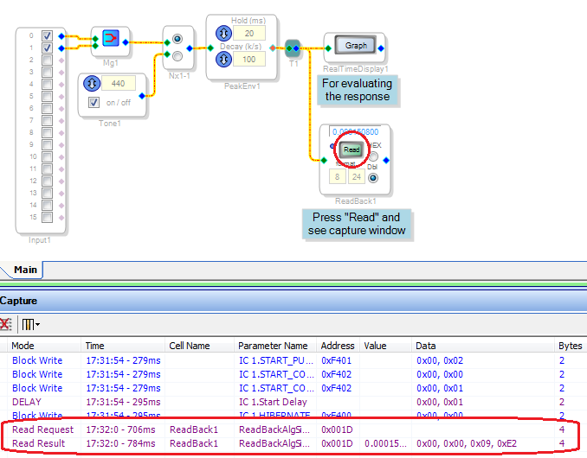Image resolution: width=587 pixels, height=458 pixels.
Task: Click the Hold (ms) stepper icon
Action: click(x=223, y=34)
